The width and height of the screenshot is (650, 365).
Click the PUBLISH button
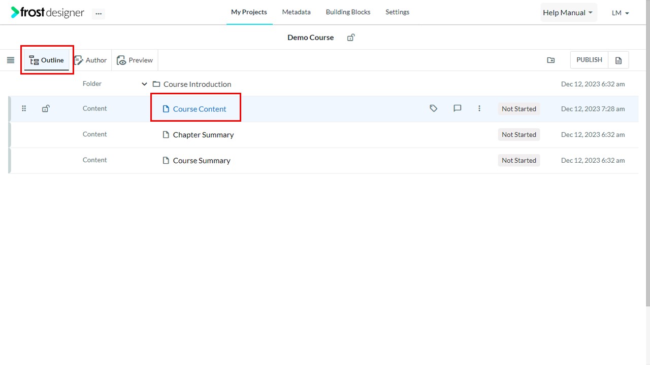(x=589, y=60)
